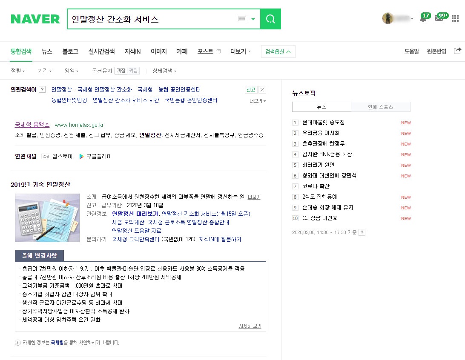Open 국세청 고객만족센터 link
Screen dimensions: 465x360
click(136, 239)
